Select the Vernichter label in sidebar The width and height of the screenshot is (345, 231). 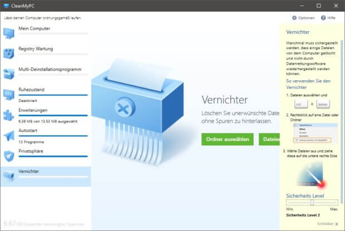coord(28,171)
